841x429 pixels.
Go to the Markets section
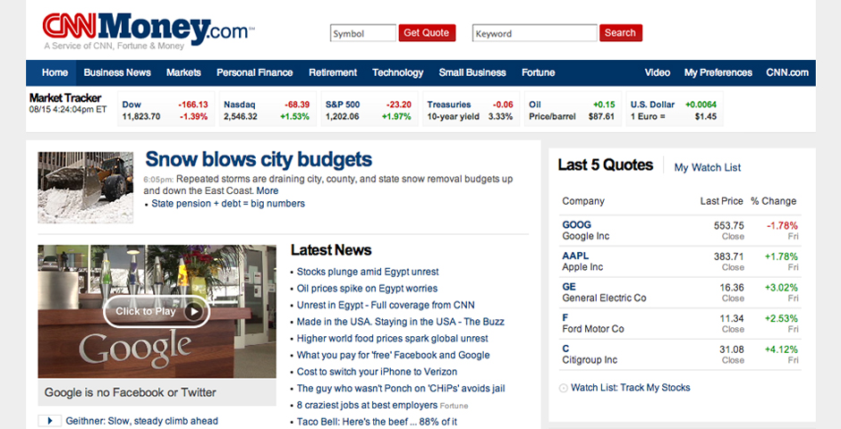[x=183, y=72]
